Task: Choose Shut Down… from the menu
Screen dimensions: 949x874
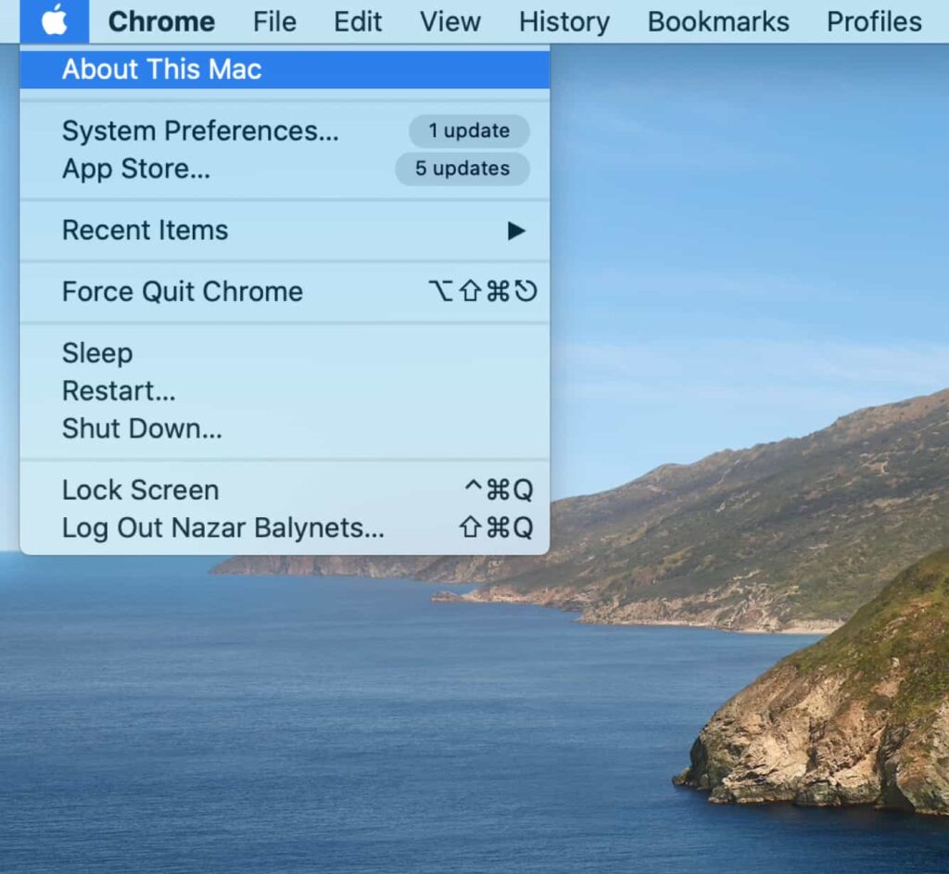Action: 285,428
